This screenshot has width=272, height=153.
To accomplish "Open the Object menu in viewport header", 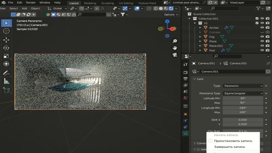I will (35, 8).
